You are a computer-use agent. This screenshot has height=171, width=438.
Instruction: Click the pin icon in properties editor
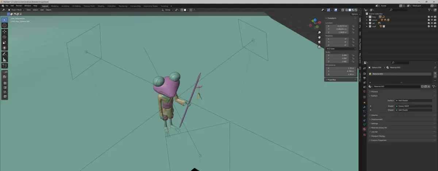point(435,68)
